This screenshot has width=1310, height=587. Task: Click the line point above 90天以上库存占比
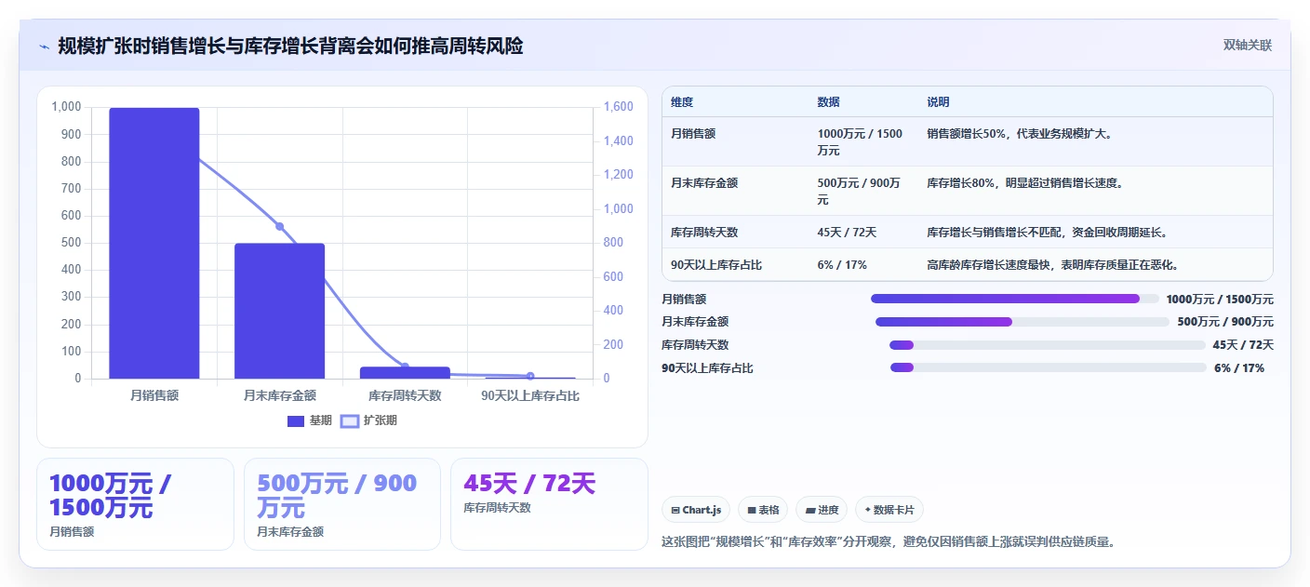530,376
